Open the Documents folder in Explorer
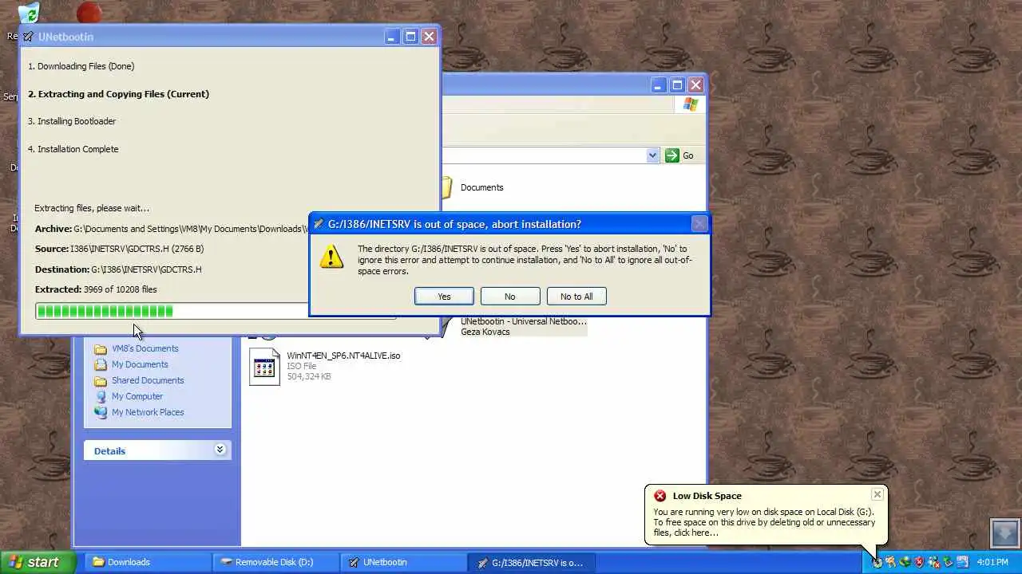This screenshot has width=1022, height=574. 481,187
